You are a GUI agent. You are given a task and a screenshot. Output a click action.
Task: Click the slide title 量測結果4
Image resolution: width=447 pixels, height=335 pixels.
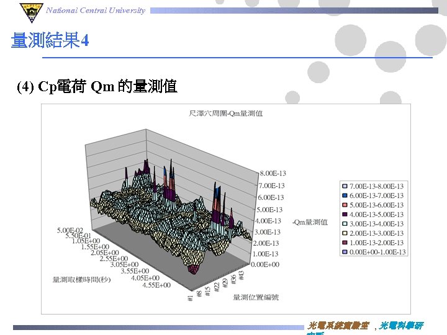click(50, 40)
